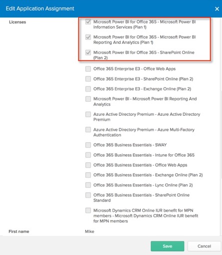Enable Business Essentials Lync Online (Plan 2)

click(x=88, y=185)
